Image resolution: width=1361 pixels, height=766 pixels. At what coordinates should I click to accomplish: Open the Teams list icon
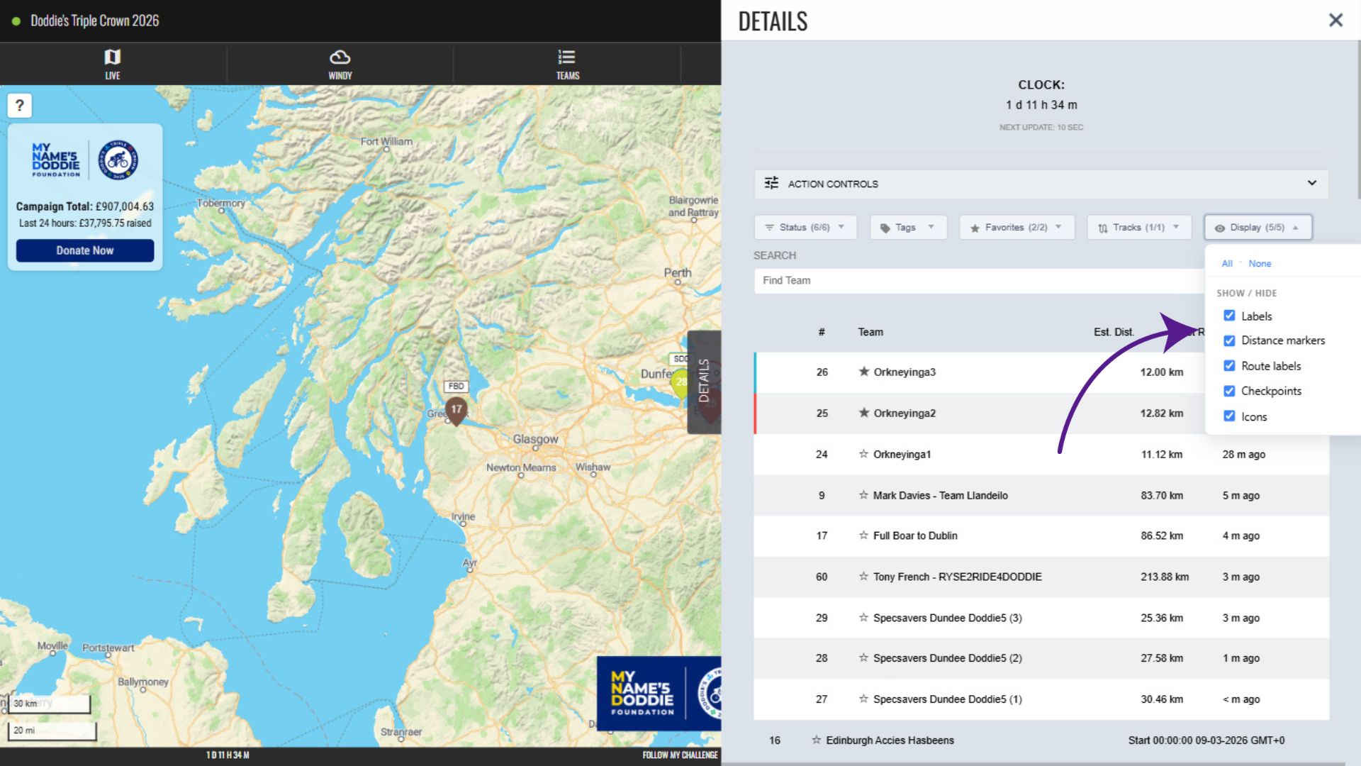click(566, 57)
